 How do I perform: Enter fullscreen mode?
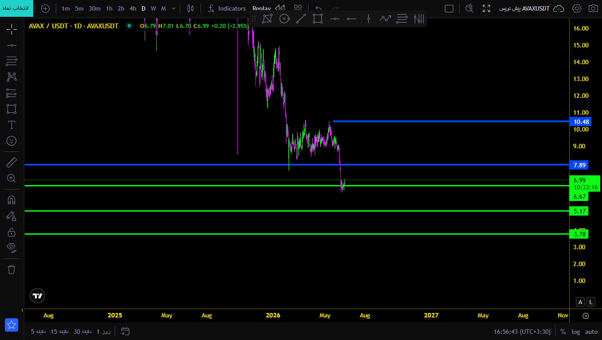(486, 8)
